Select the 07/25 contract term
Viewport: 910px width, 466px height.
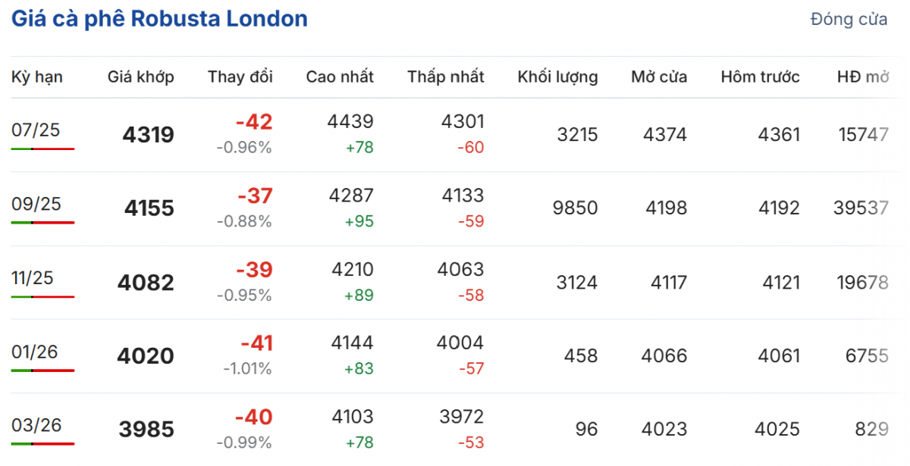click(36, 130)
